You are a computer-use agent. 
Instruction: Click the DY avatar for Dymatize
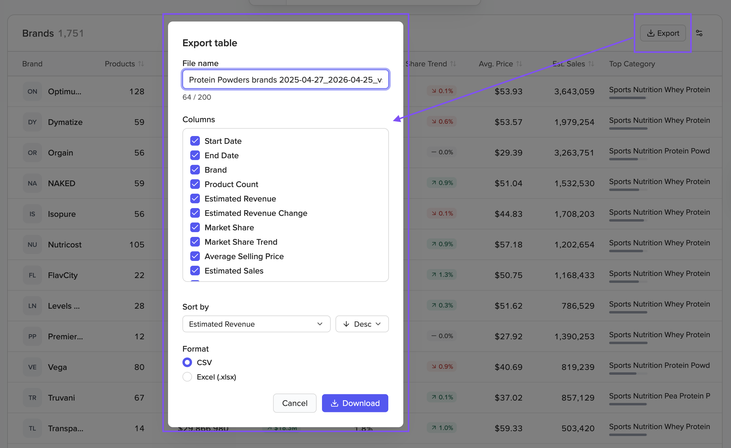click(32, 122)
